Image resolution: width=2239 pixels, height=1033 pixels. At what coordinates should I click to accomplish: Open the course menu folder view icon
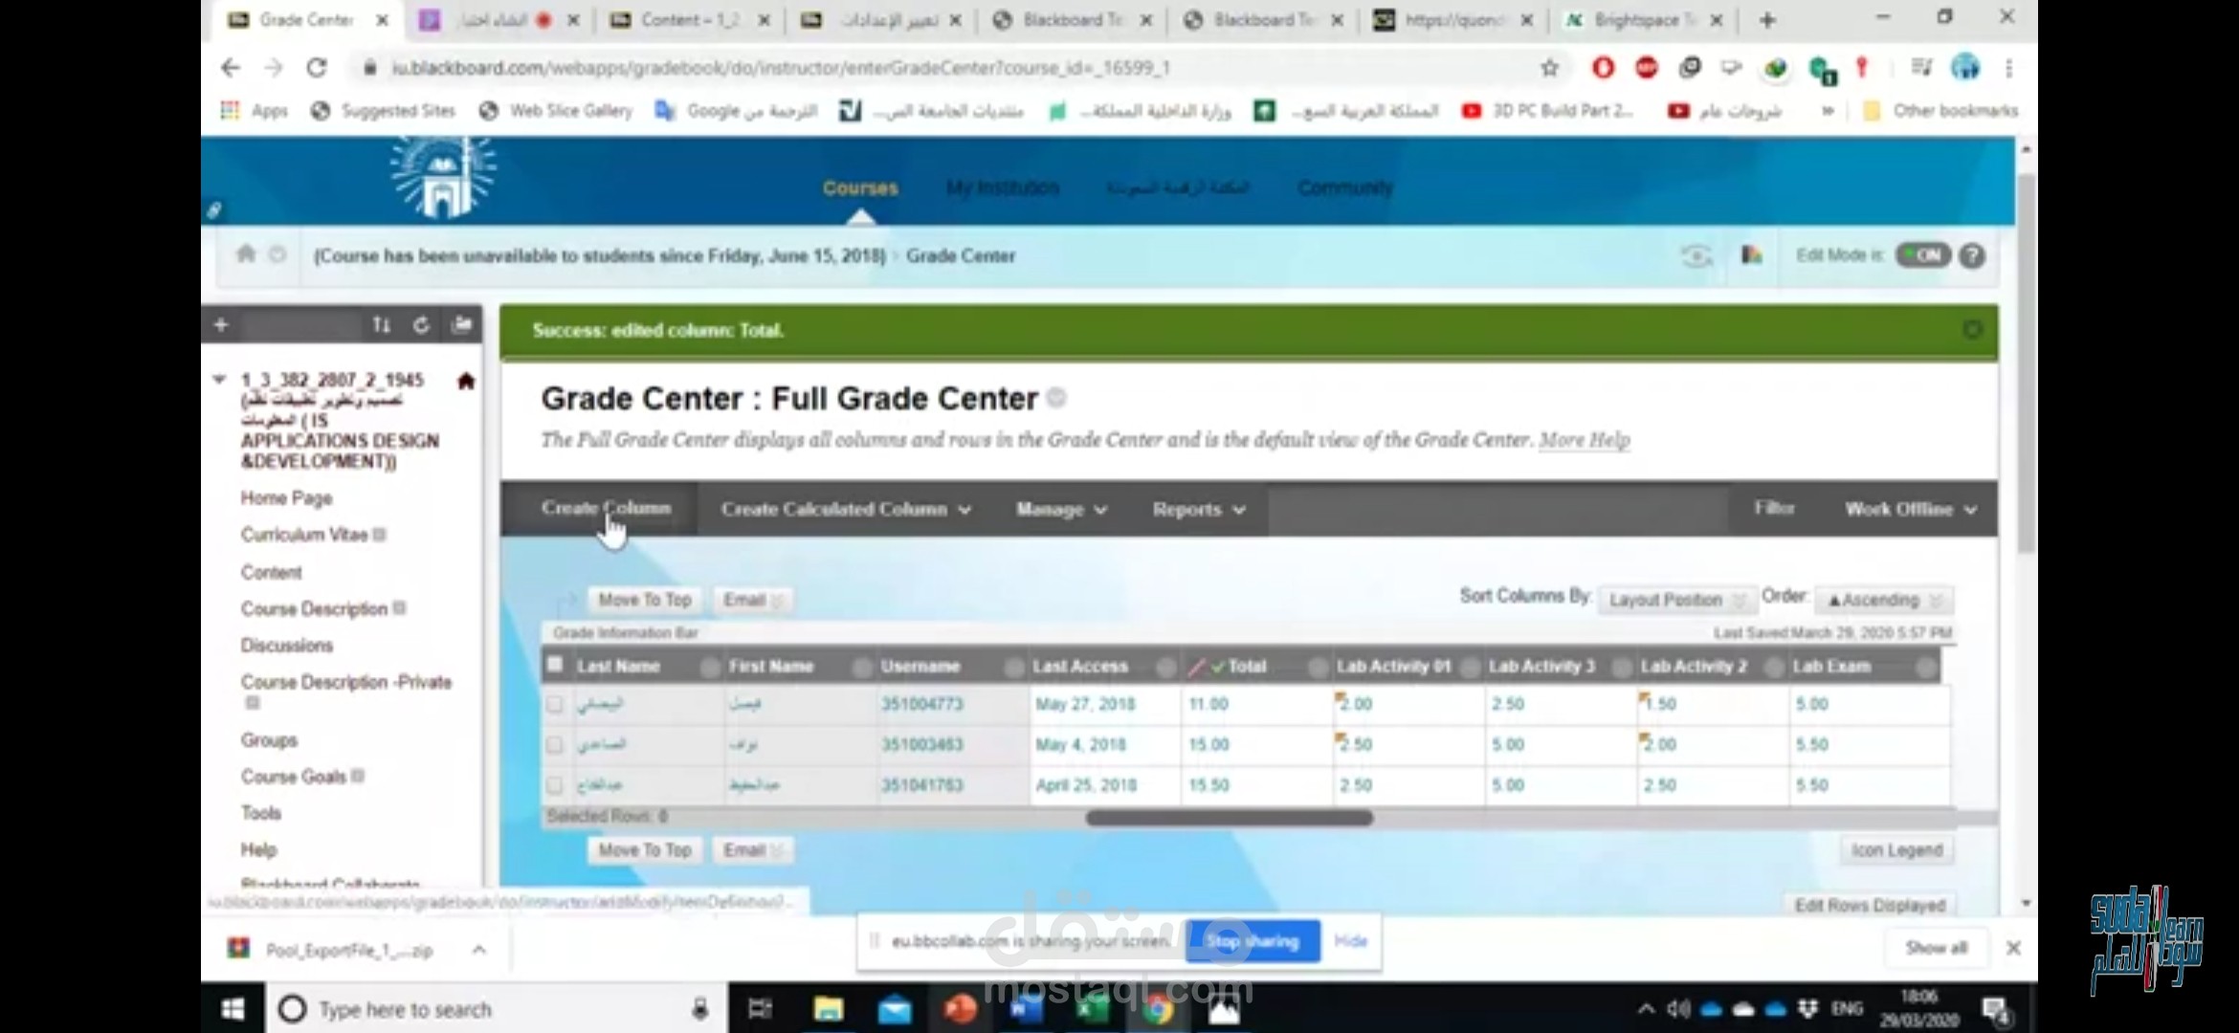tap(462, 325)
